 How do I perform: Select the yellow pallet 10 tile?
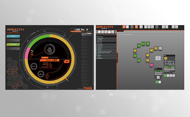135,51
